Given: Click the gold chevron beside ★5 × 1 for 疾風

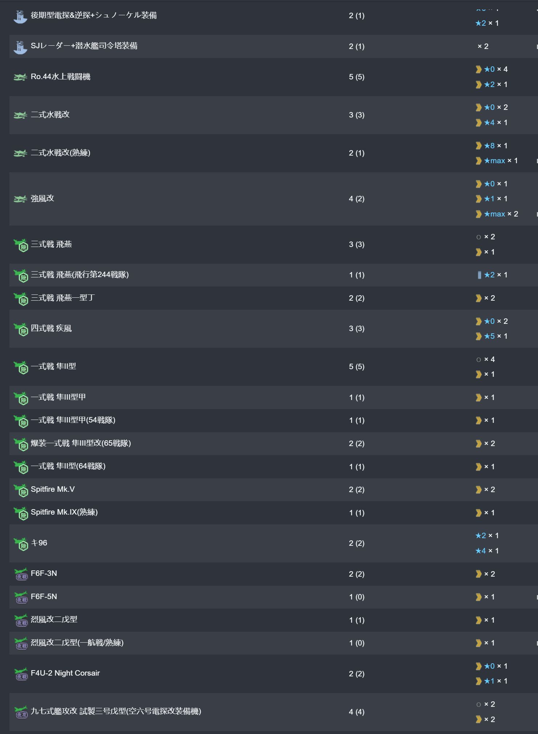Looking at the screenshot, I should coord(478,336).
